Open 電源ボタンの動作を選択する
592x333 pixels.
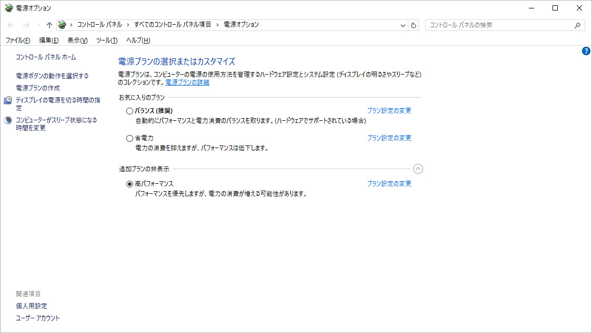coord(52,76)
